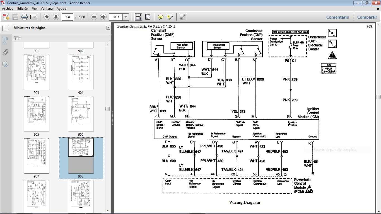Print the document using the printer icon
381x214 pixels.
coord(25,17)
